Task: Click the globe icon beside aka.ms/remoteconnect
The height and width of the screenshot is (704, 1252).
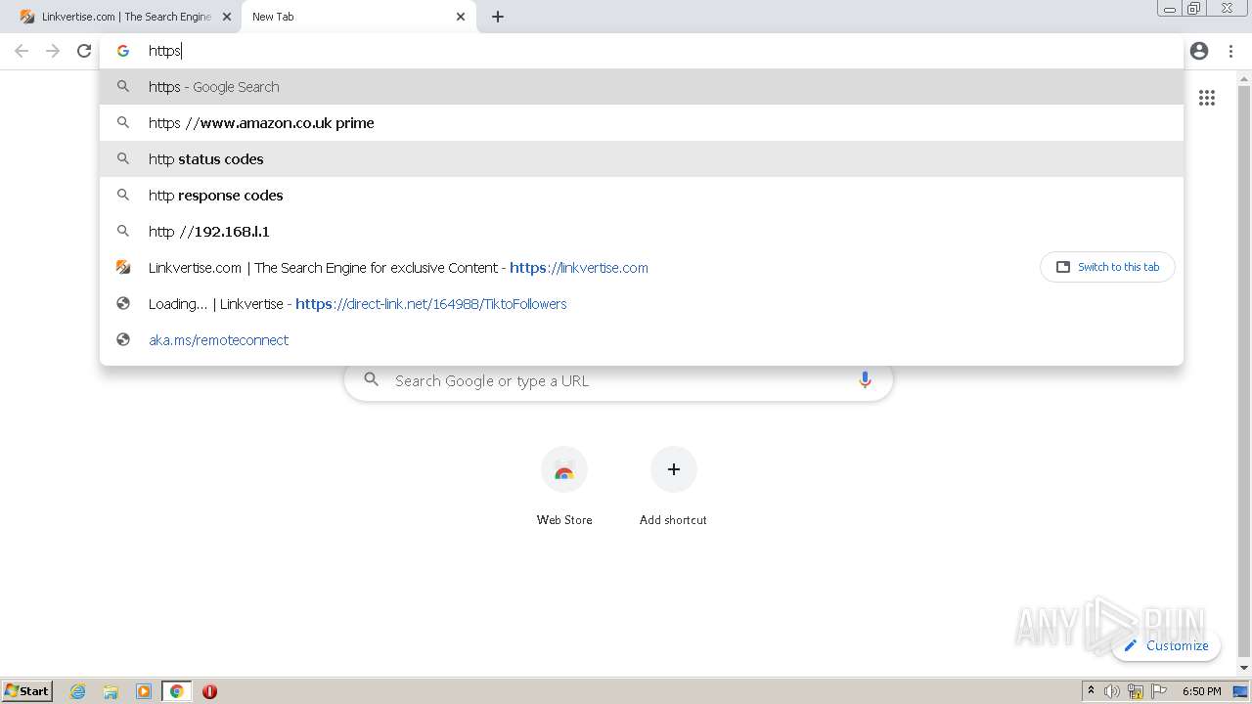Action: pyautogui.click(x=123, y=339)
